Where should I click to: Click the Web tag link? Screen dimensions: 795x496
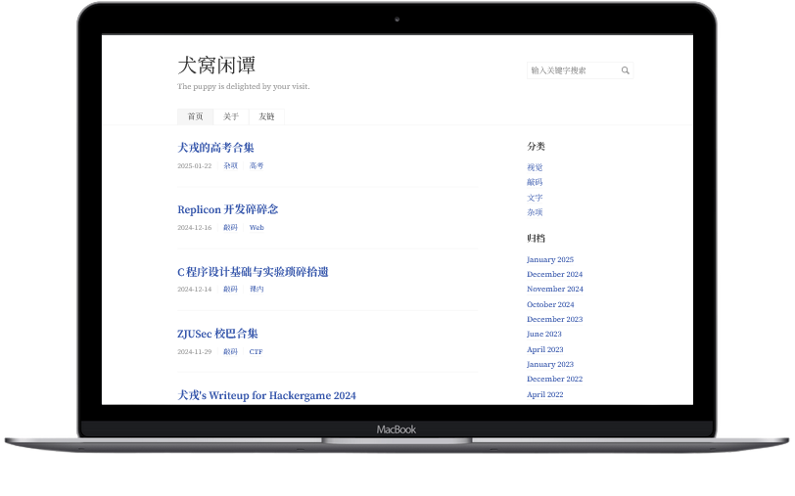pyautogui.click(x=257, y=228)
